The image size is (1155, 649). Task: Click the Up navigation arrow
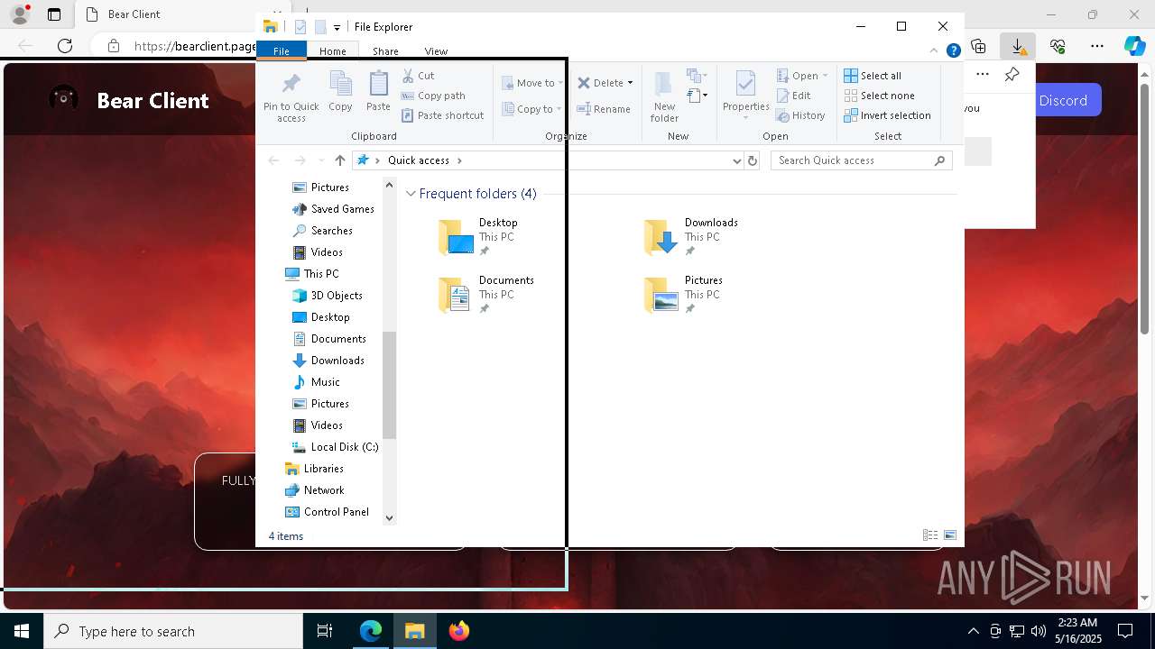point(339,160)
